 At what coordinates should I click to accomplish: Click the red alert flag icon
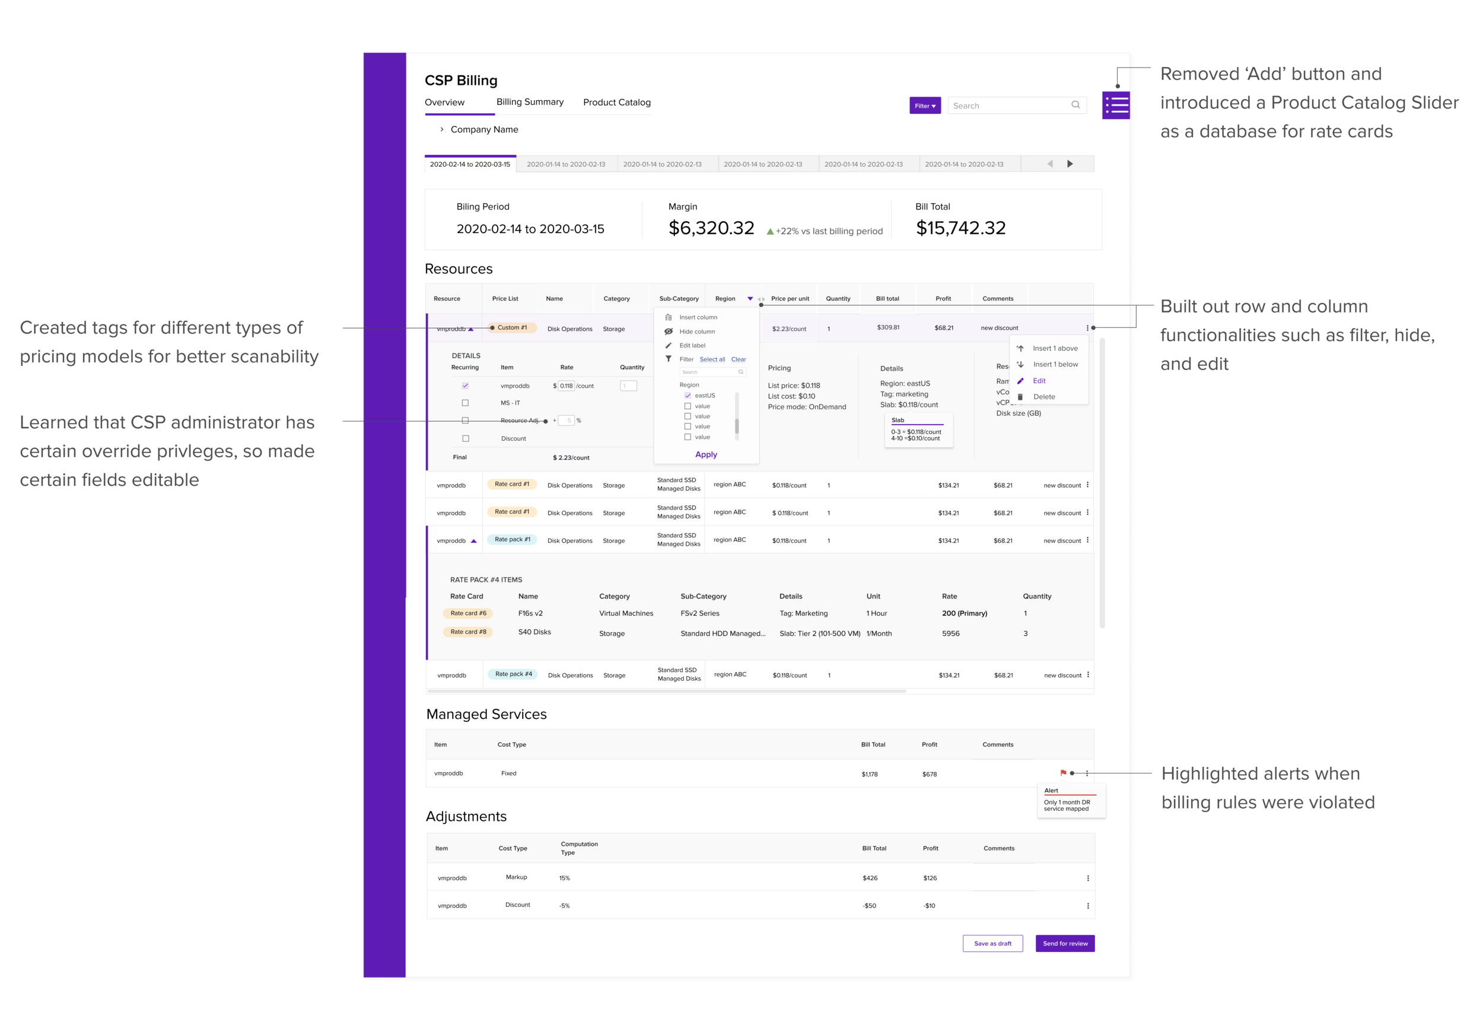[x=1063, y=773]
